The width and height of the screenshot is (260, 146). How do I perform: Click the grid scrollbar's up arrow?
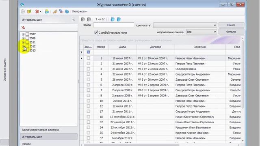pos(243,38)
